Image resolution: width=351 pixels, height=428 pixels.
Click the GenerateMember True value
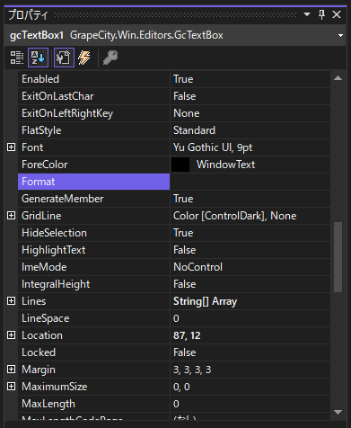[x=183, y=199]
